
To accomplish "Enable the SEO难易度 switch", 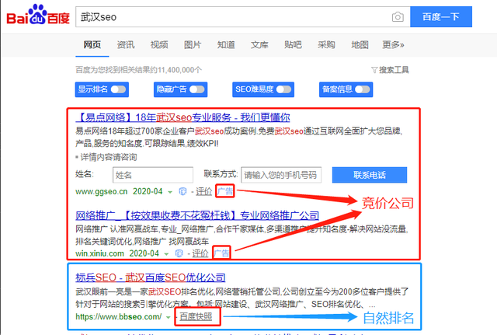I will pyautogui.click(x=283, y=89).
